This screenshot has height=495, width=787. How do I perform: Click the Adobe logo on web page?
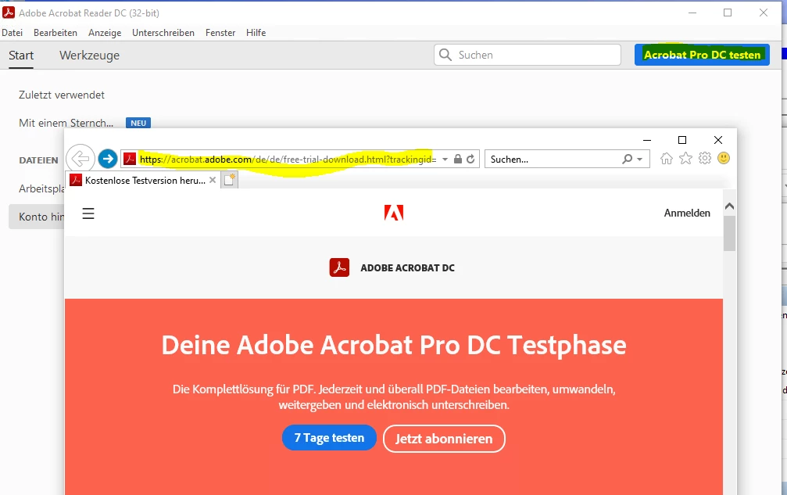[394, 213]
